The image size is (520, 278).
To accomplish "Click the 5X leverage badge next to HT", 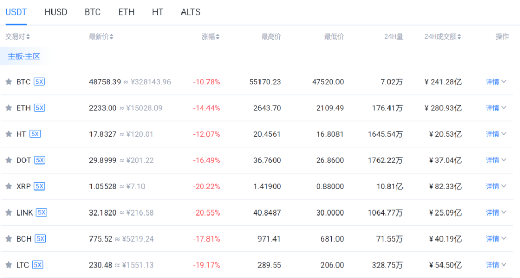I will point(35,134).
